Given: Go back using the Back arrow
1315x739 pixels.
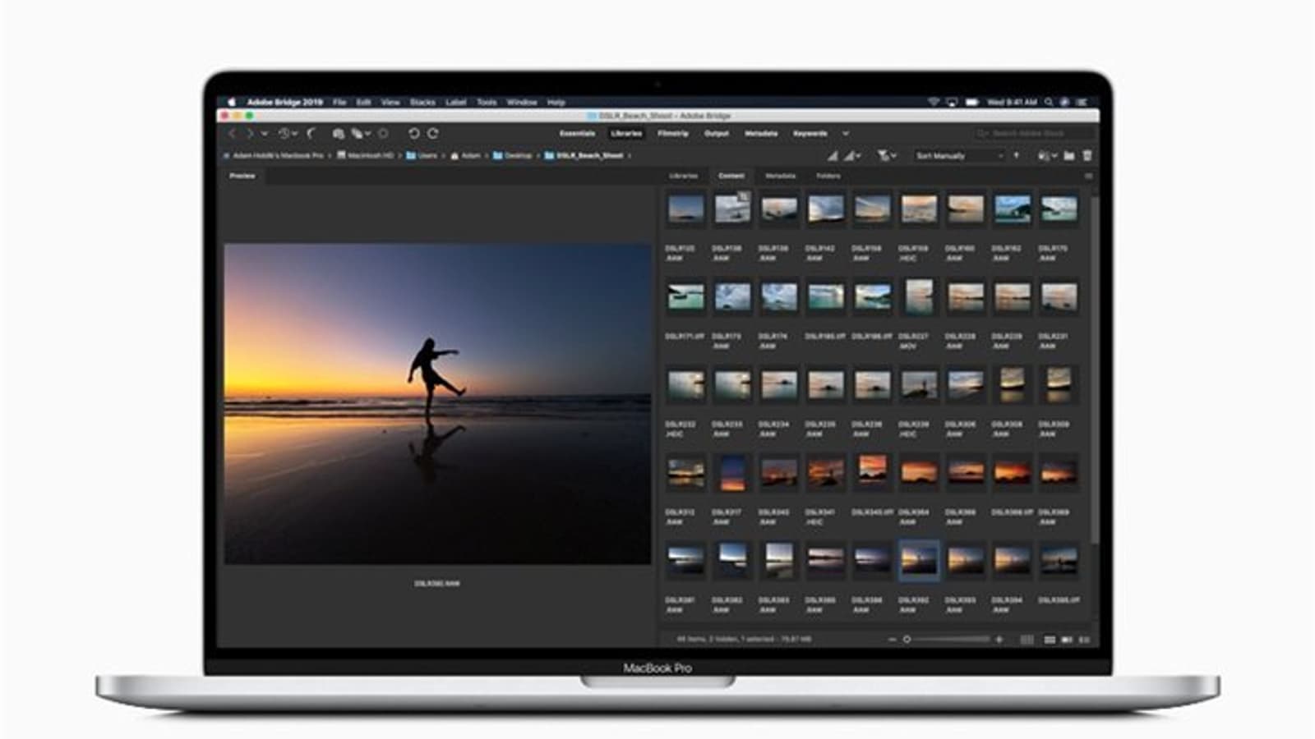Looking at the screenshot, I should 233,133.
